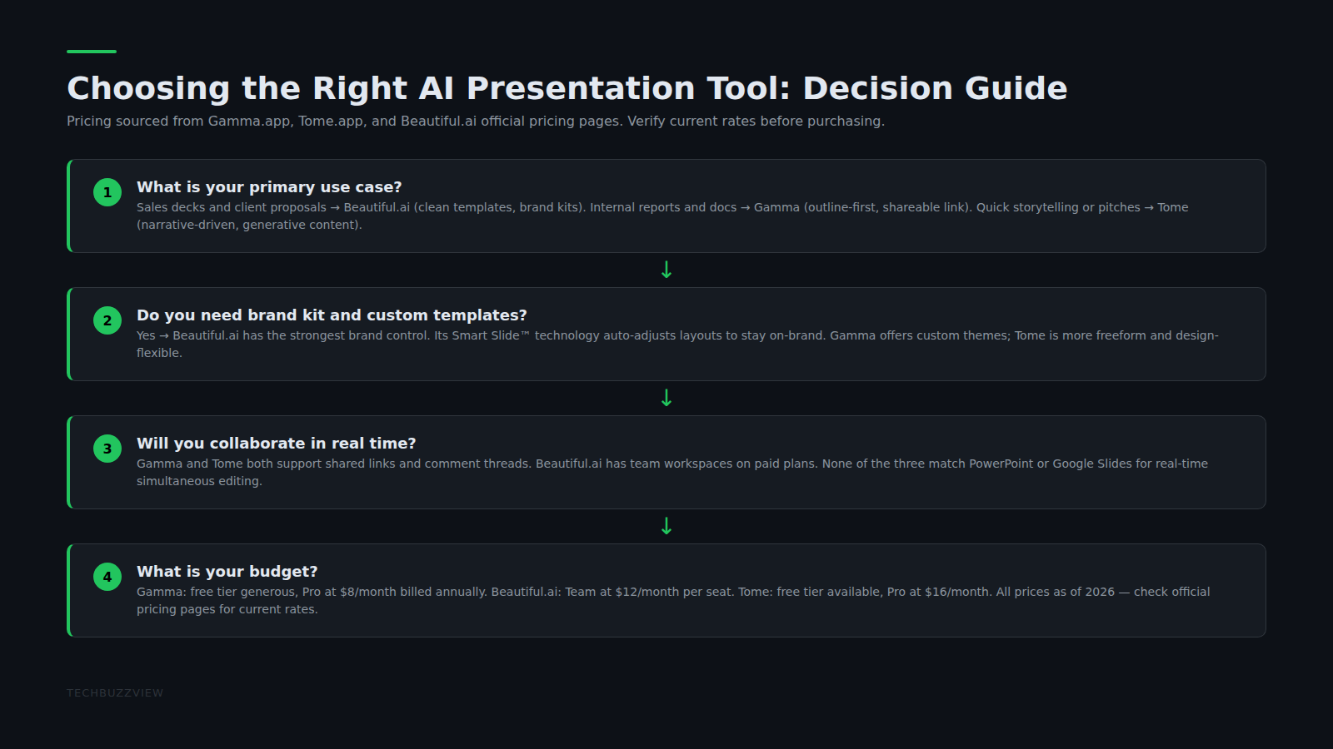
Task: Click the down arrow below step 3 card
Action: [x=666, y=526]
